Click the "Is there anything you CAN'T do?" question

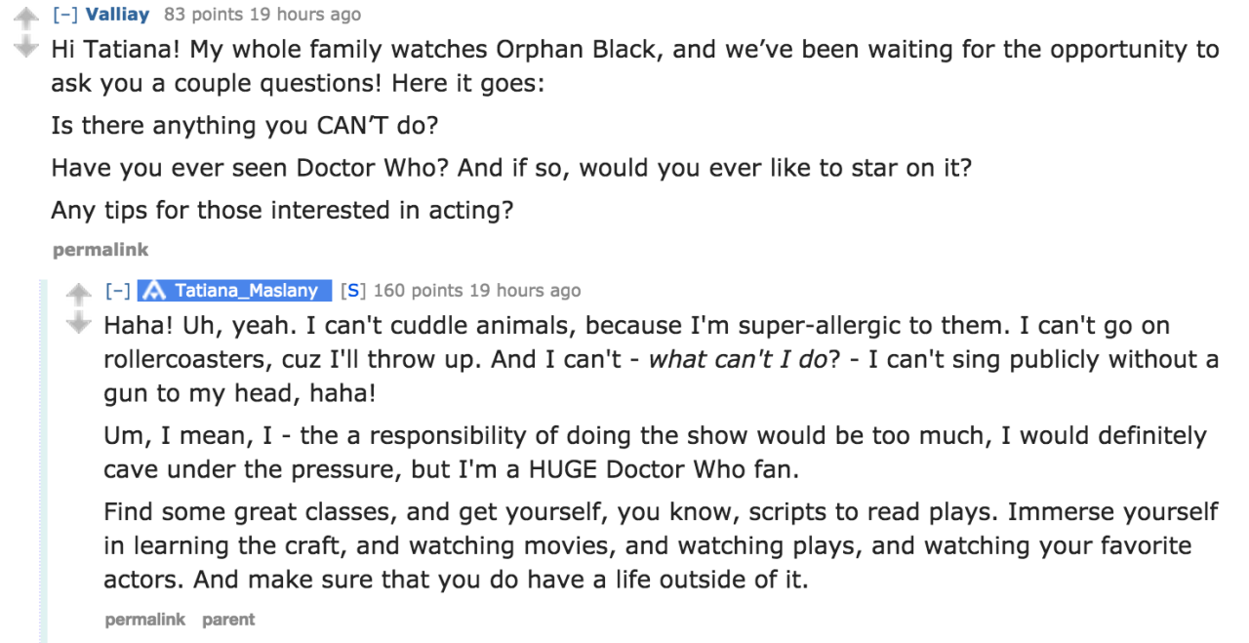point(237,126)
